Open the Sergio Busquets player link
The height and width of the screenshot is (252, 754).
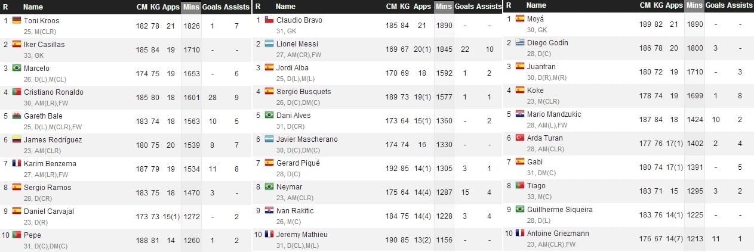(303, 92)
